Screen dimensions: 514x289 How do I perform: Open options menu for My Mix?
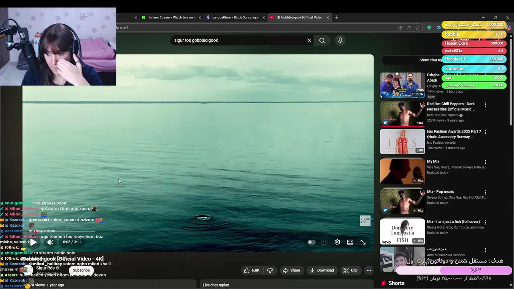(x=485, y=163)
